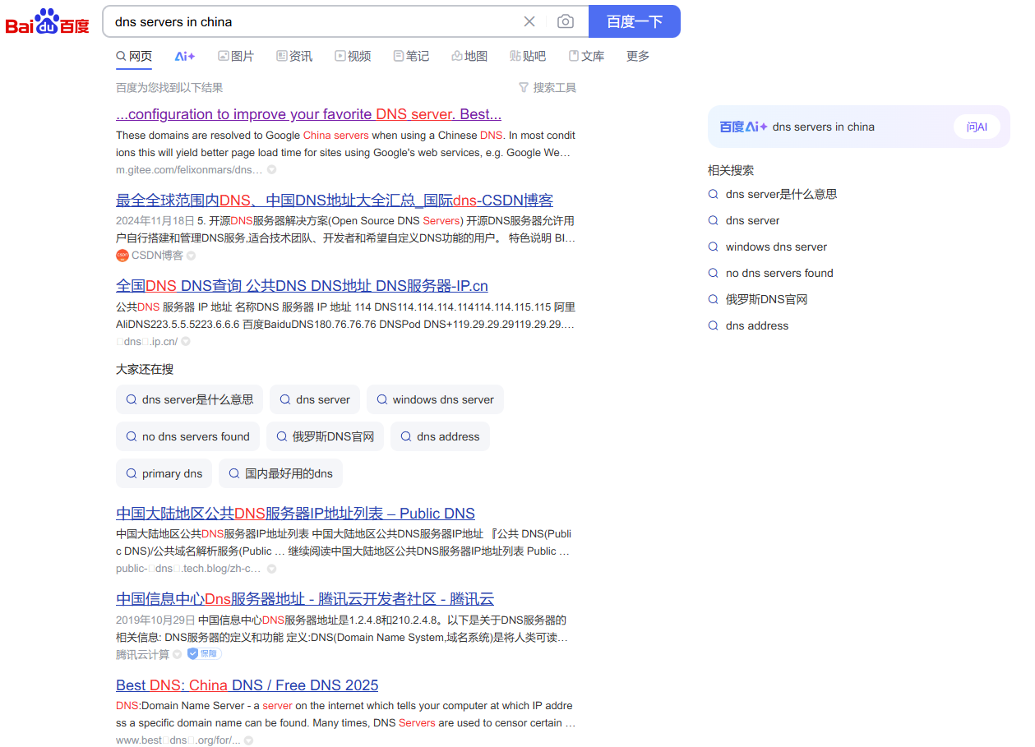
Task: Click the 相关搜索 heading
Action: [x=731, y=171]
